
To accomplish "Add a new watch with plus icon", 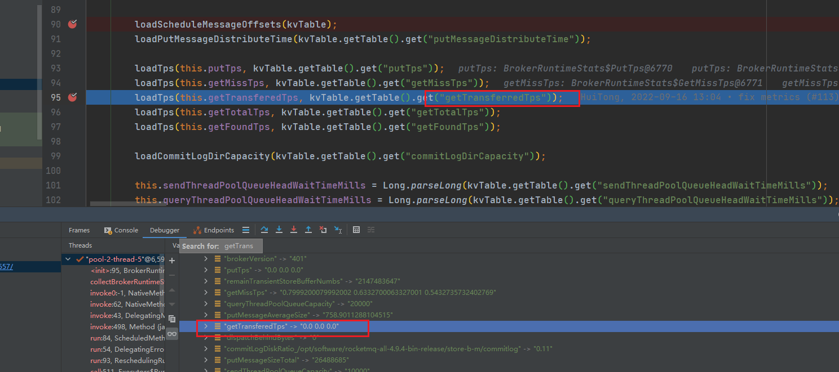I will (172, 261).
